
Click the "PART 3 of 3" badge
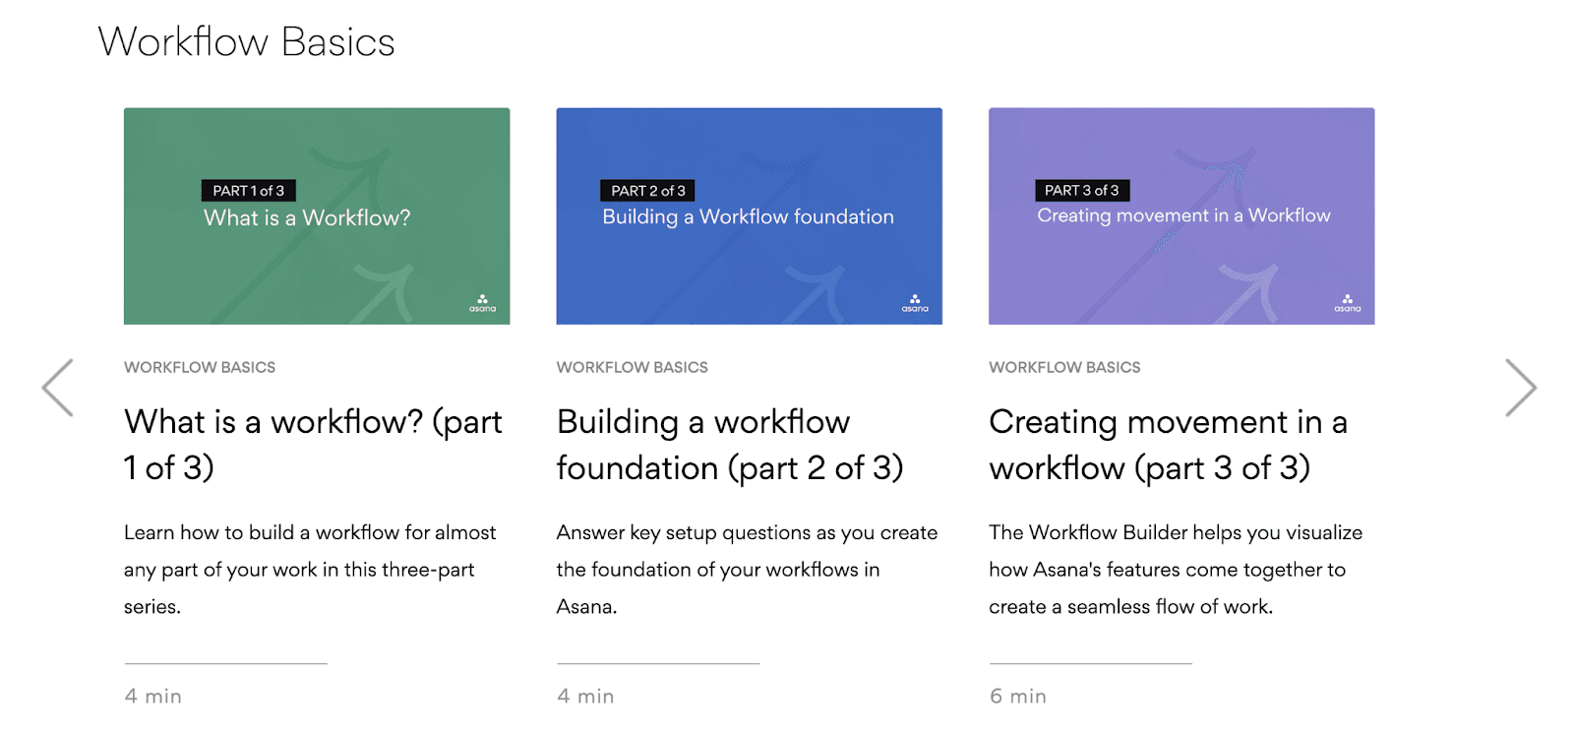click(1081, 190)
